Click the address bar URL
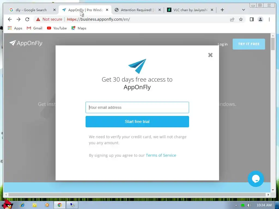The image size is (279, 209). point(98,19)
